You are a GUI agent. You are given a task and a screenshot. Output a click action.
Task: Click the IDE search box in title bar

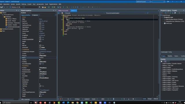click(x=158, y=2)
